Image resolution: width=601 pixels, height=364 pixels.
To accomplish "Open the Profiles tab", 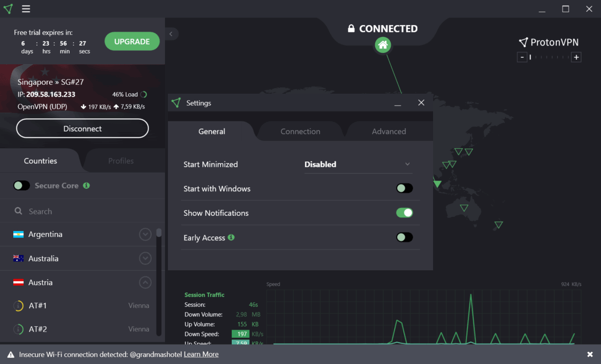I will (x=121, y=161).
